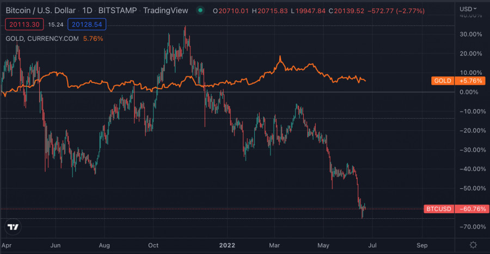Select the high value 20715.83
The image size is (490, 254).
pyautogui.click(x=273, y=11)
